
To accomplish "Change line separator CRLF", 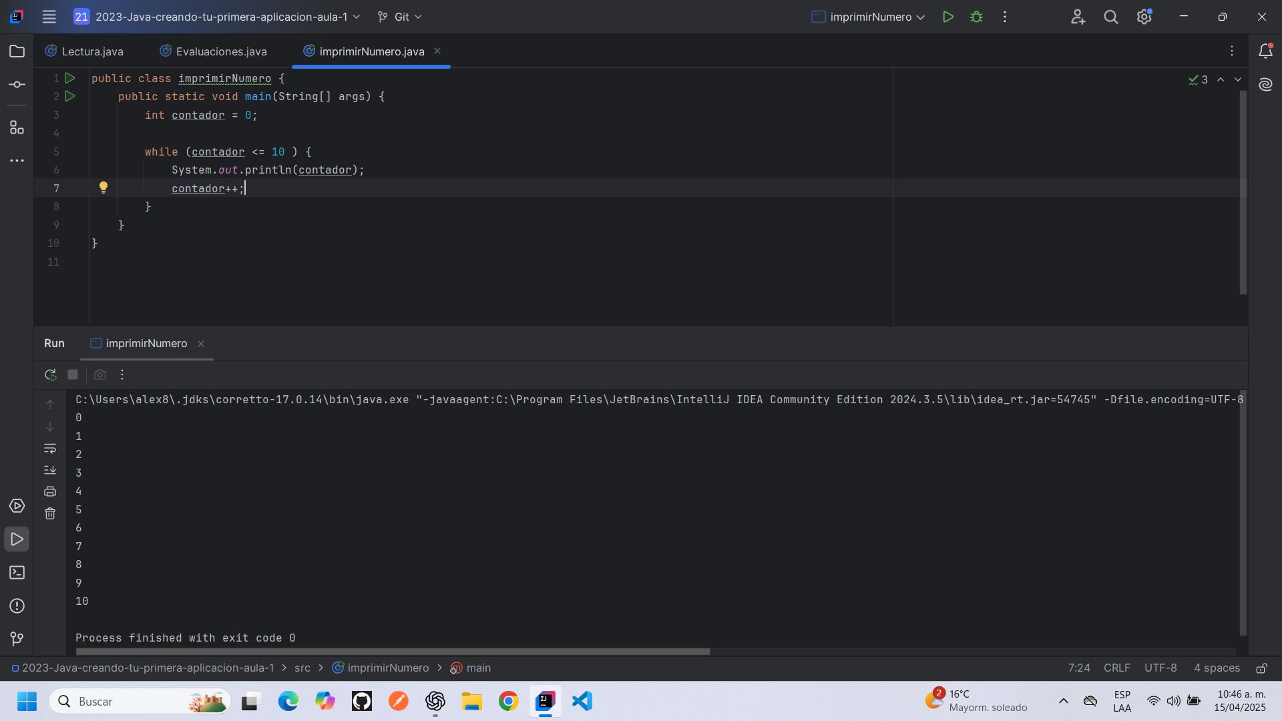I will pyautogui.click(x=1117, y=668).
